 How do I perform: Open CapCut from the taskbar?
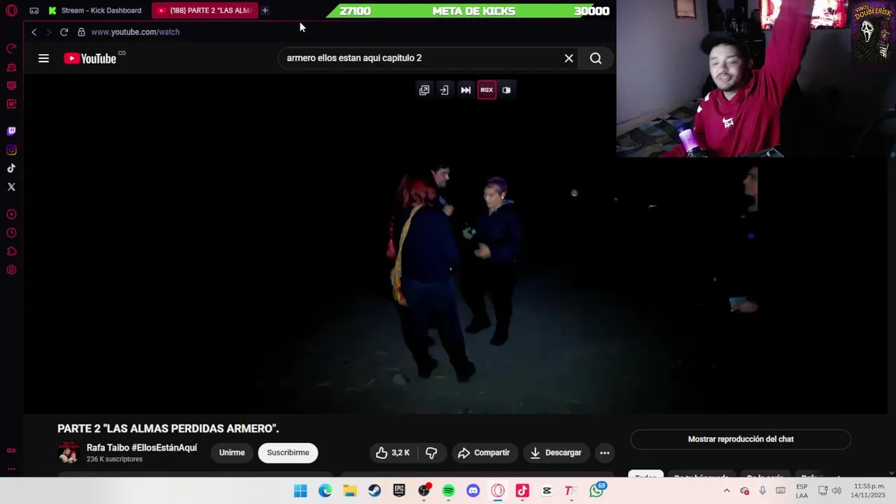point(547,491)
